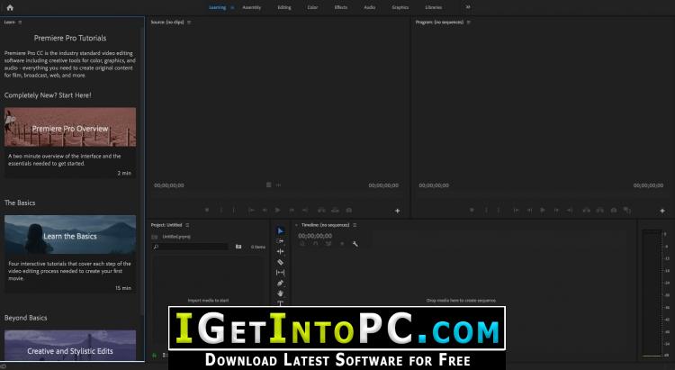Switch to Color workspace

(312, 7)
